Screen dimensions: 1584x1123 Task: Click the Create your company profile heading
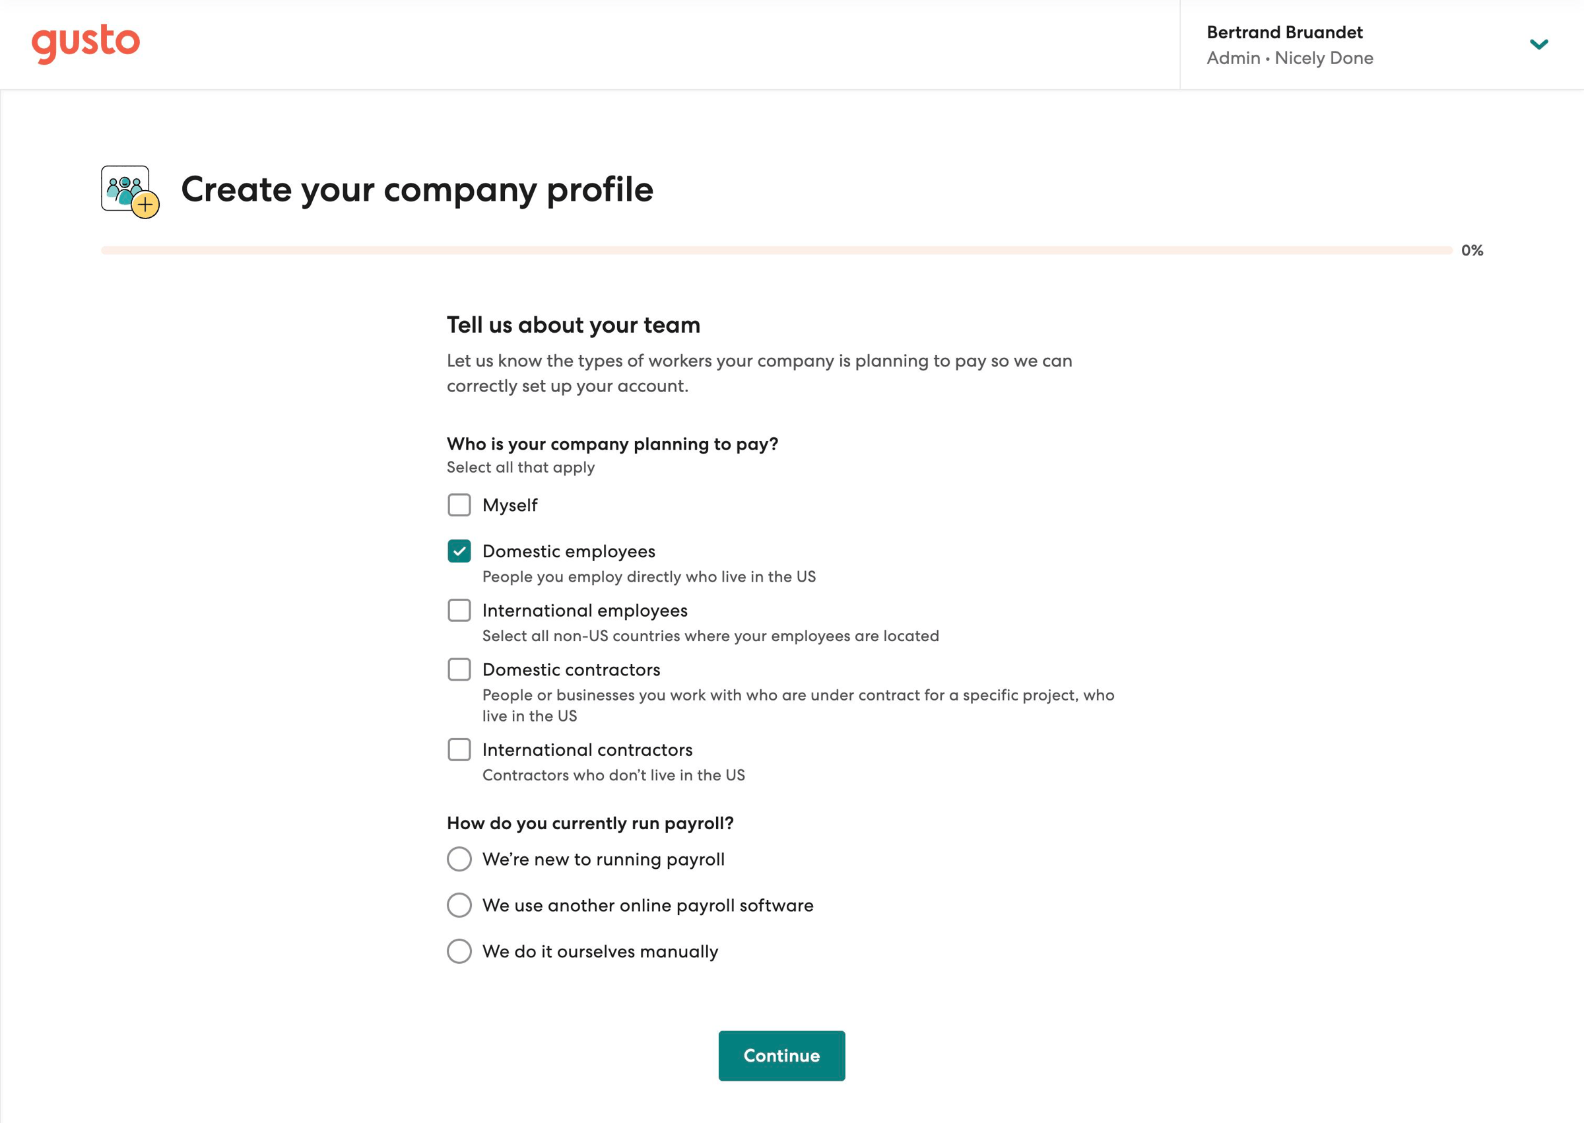point(417,189)
